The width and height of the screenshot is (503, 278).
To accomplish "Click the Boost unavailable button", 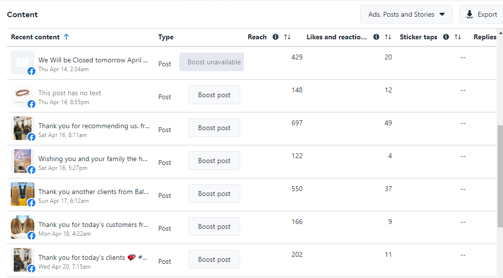I will 212,62.
